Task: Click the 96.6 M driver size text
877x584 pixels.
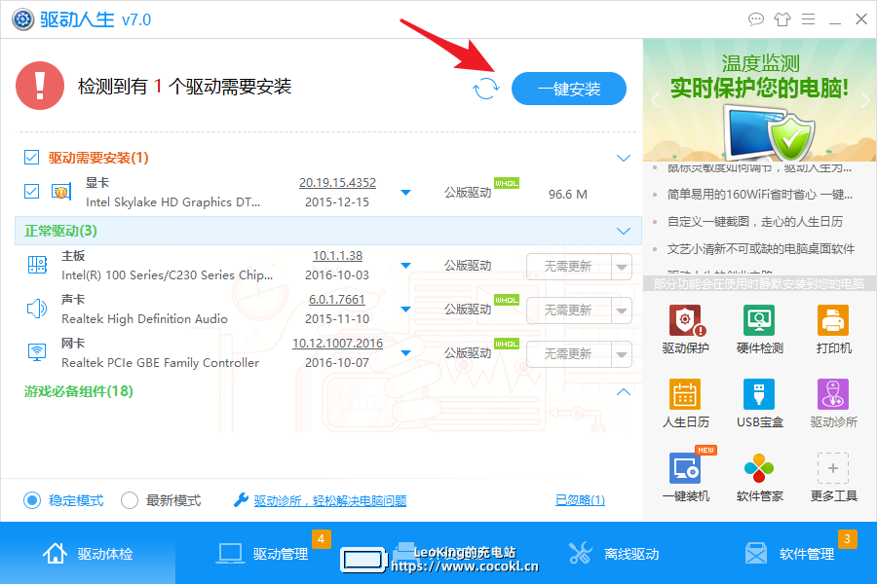Action: [568, 194]
